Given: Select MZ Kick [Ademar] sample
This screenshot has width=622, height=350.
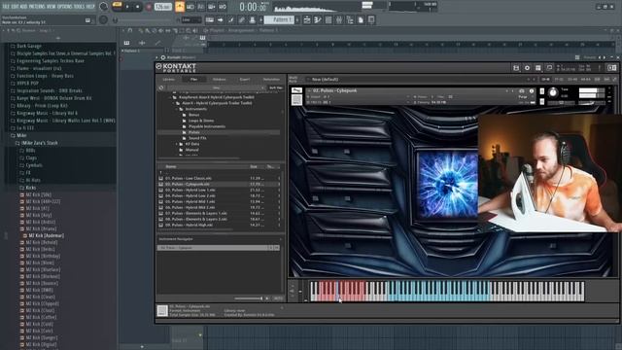Looking at the screenshot, I should pyautogui.click(x=46, y=235).
